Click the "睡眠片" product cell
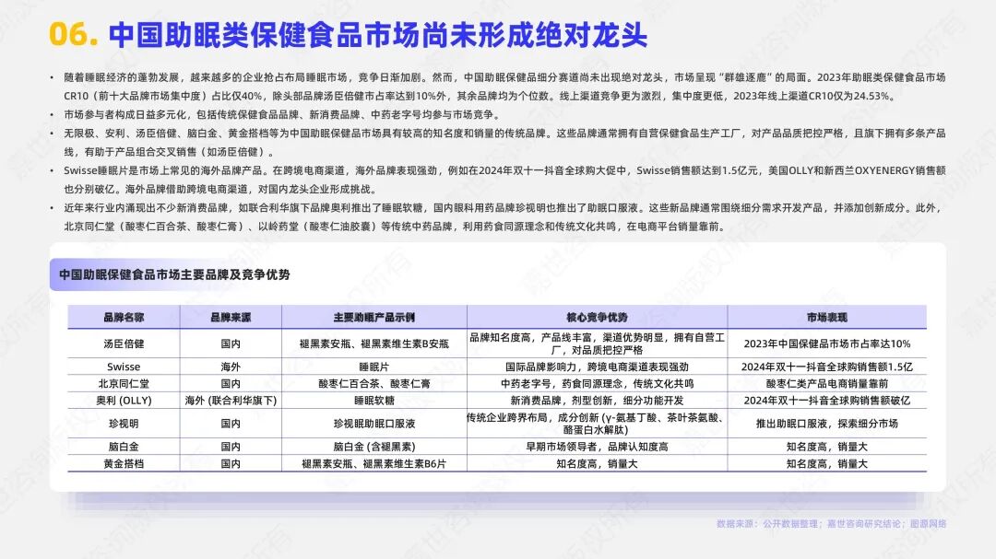 tap(374, 367)
